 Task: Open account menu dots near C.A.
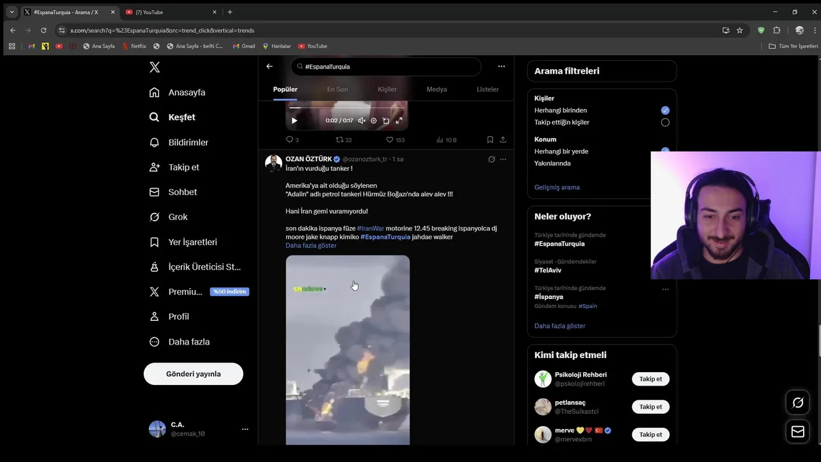click(245, 429)
